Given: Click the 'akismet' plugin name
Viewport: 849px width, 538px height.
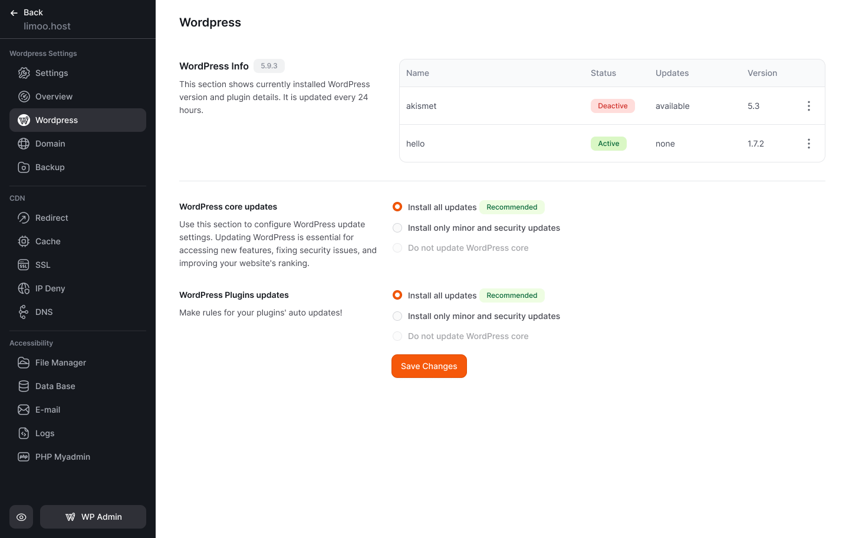Looking at the screenshot, I should pos(422,106).
